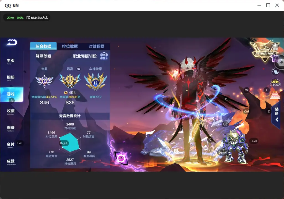Click the 创建快捷方式 button
The image size is (284, 199).
pos(37,18)
